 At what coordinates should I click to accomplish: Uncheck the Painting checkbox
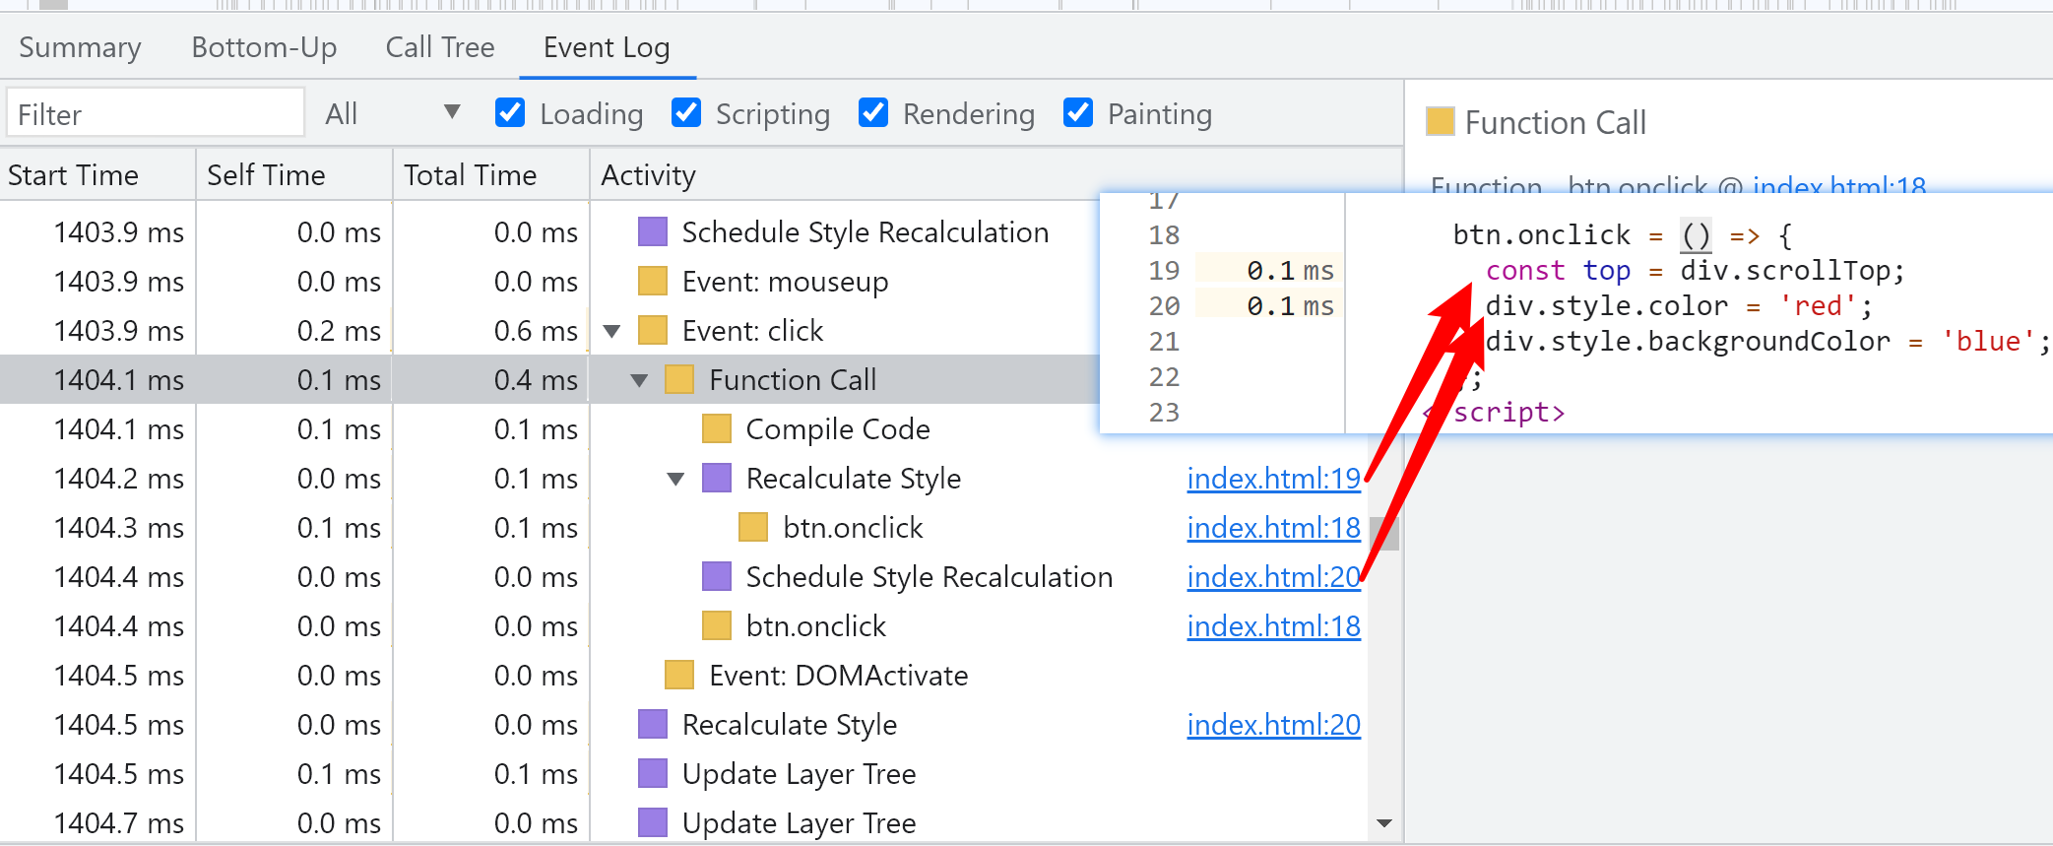(x=1078, y=113)
